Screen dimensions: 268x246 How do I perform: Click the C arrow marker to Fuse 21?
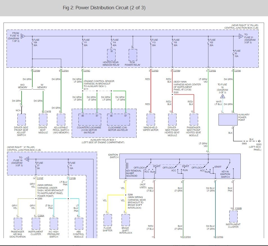pos(241,36)
